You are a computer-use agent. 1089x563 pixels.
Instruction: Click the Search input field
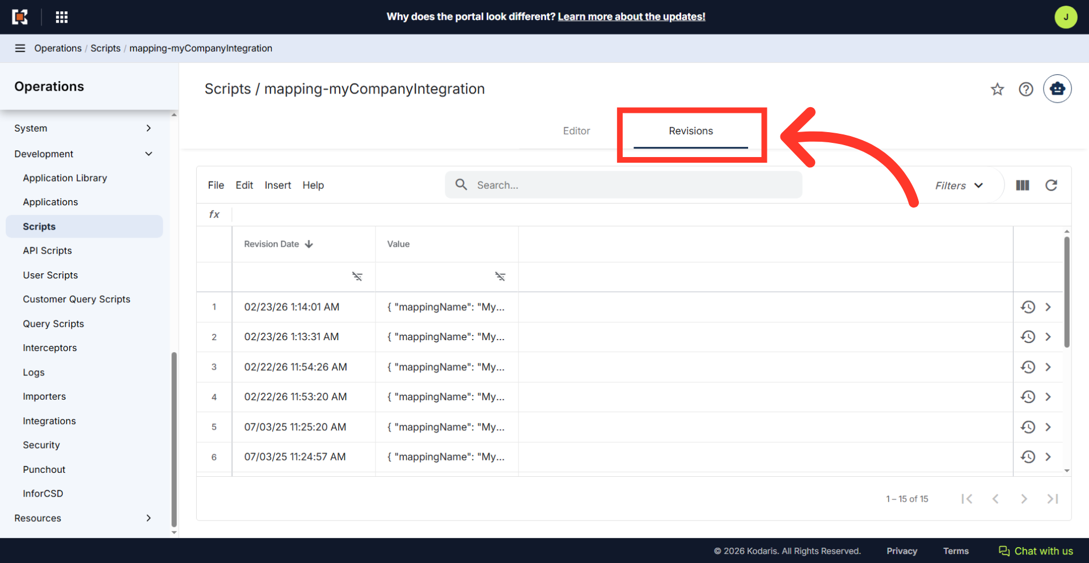coord(623,185)
